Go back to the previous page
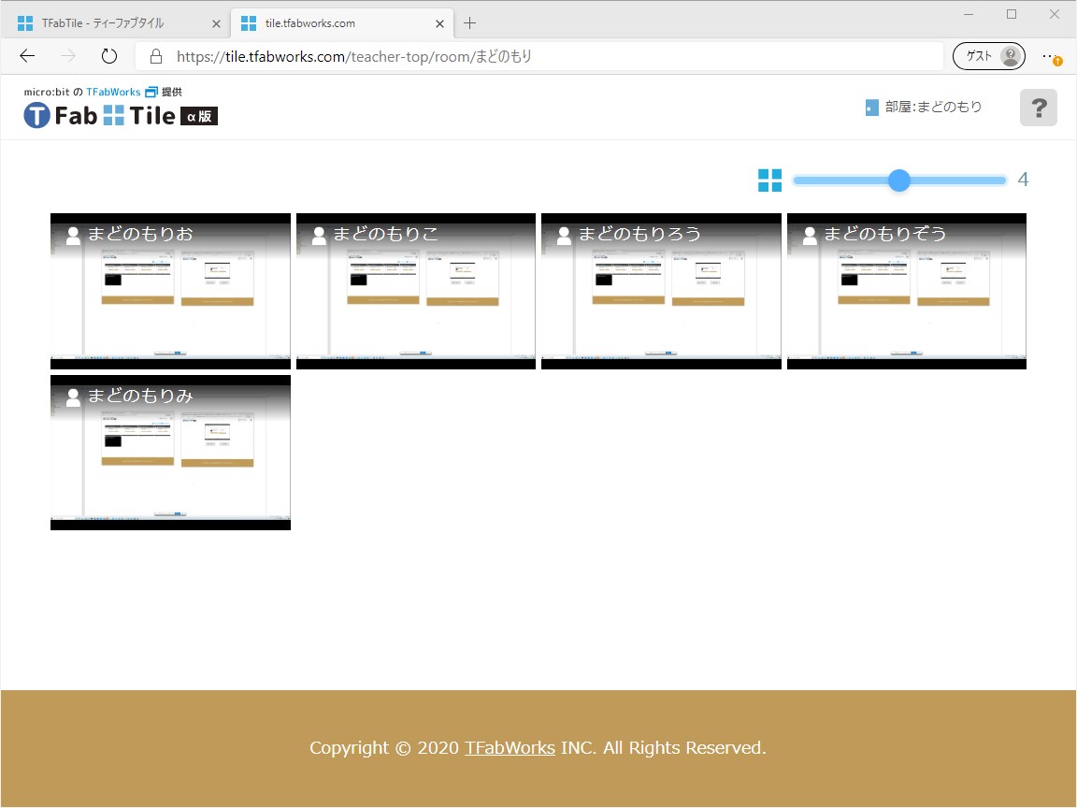Image resolution: width=1077 pixels, height=808 pixels. (x=27, y=56)
